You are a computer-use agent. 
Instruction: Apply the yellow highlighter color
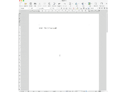pyautogui.click(x=77, y=8)
